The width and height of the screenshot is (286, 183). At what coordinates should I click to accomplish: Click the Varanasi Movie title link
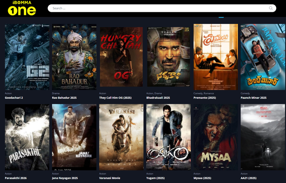109,178
